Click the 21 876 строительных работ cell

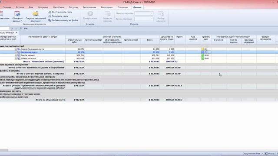tap(75, 49)
